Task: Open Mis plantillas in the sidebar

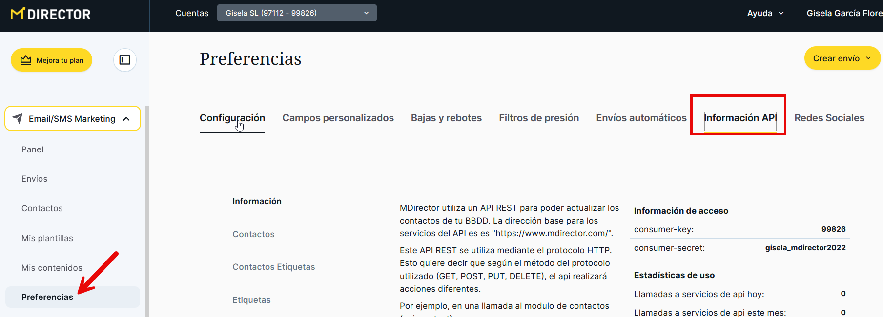Action: [47, 238]
